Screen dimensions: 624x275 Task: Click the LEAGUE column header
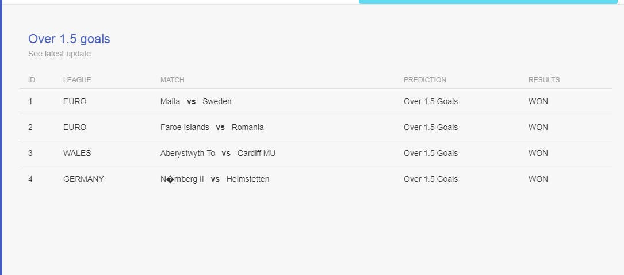point(77,80)
